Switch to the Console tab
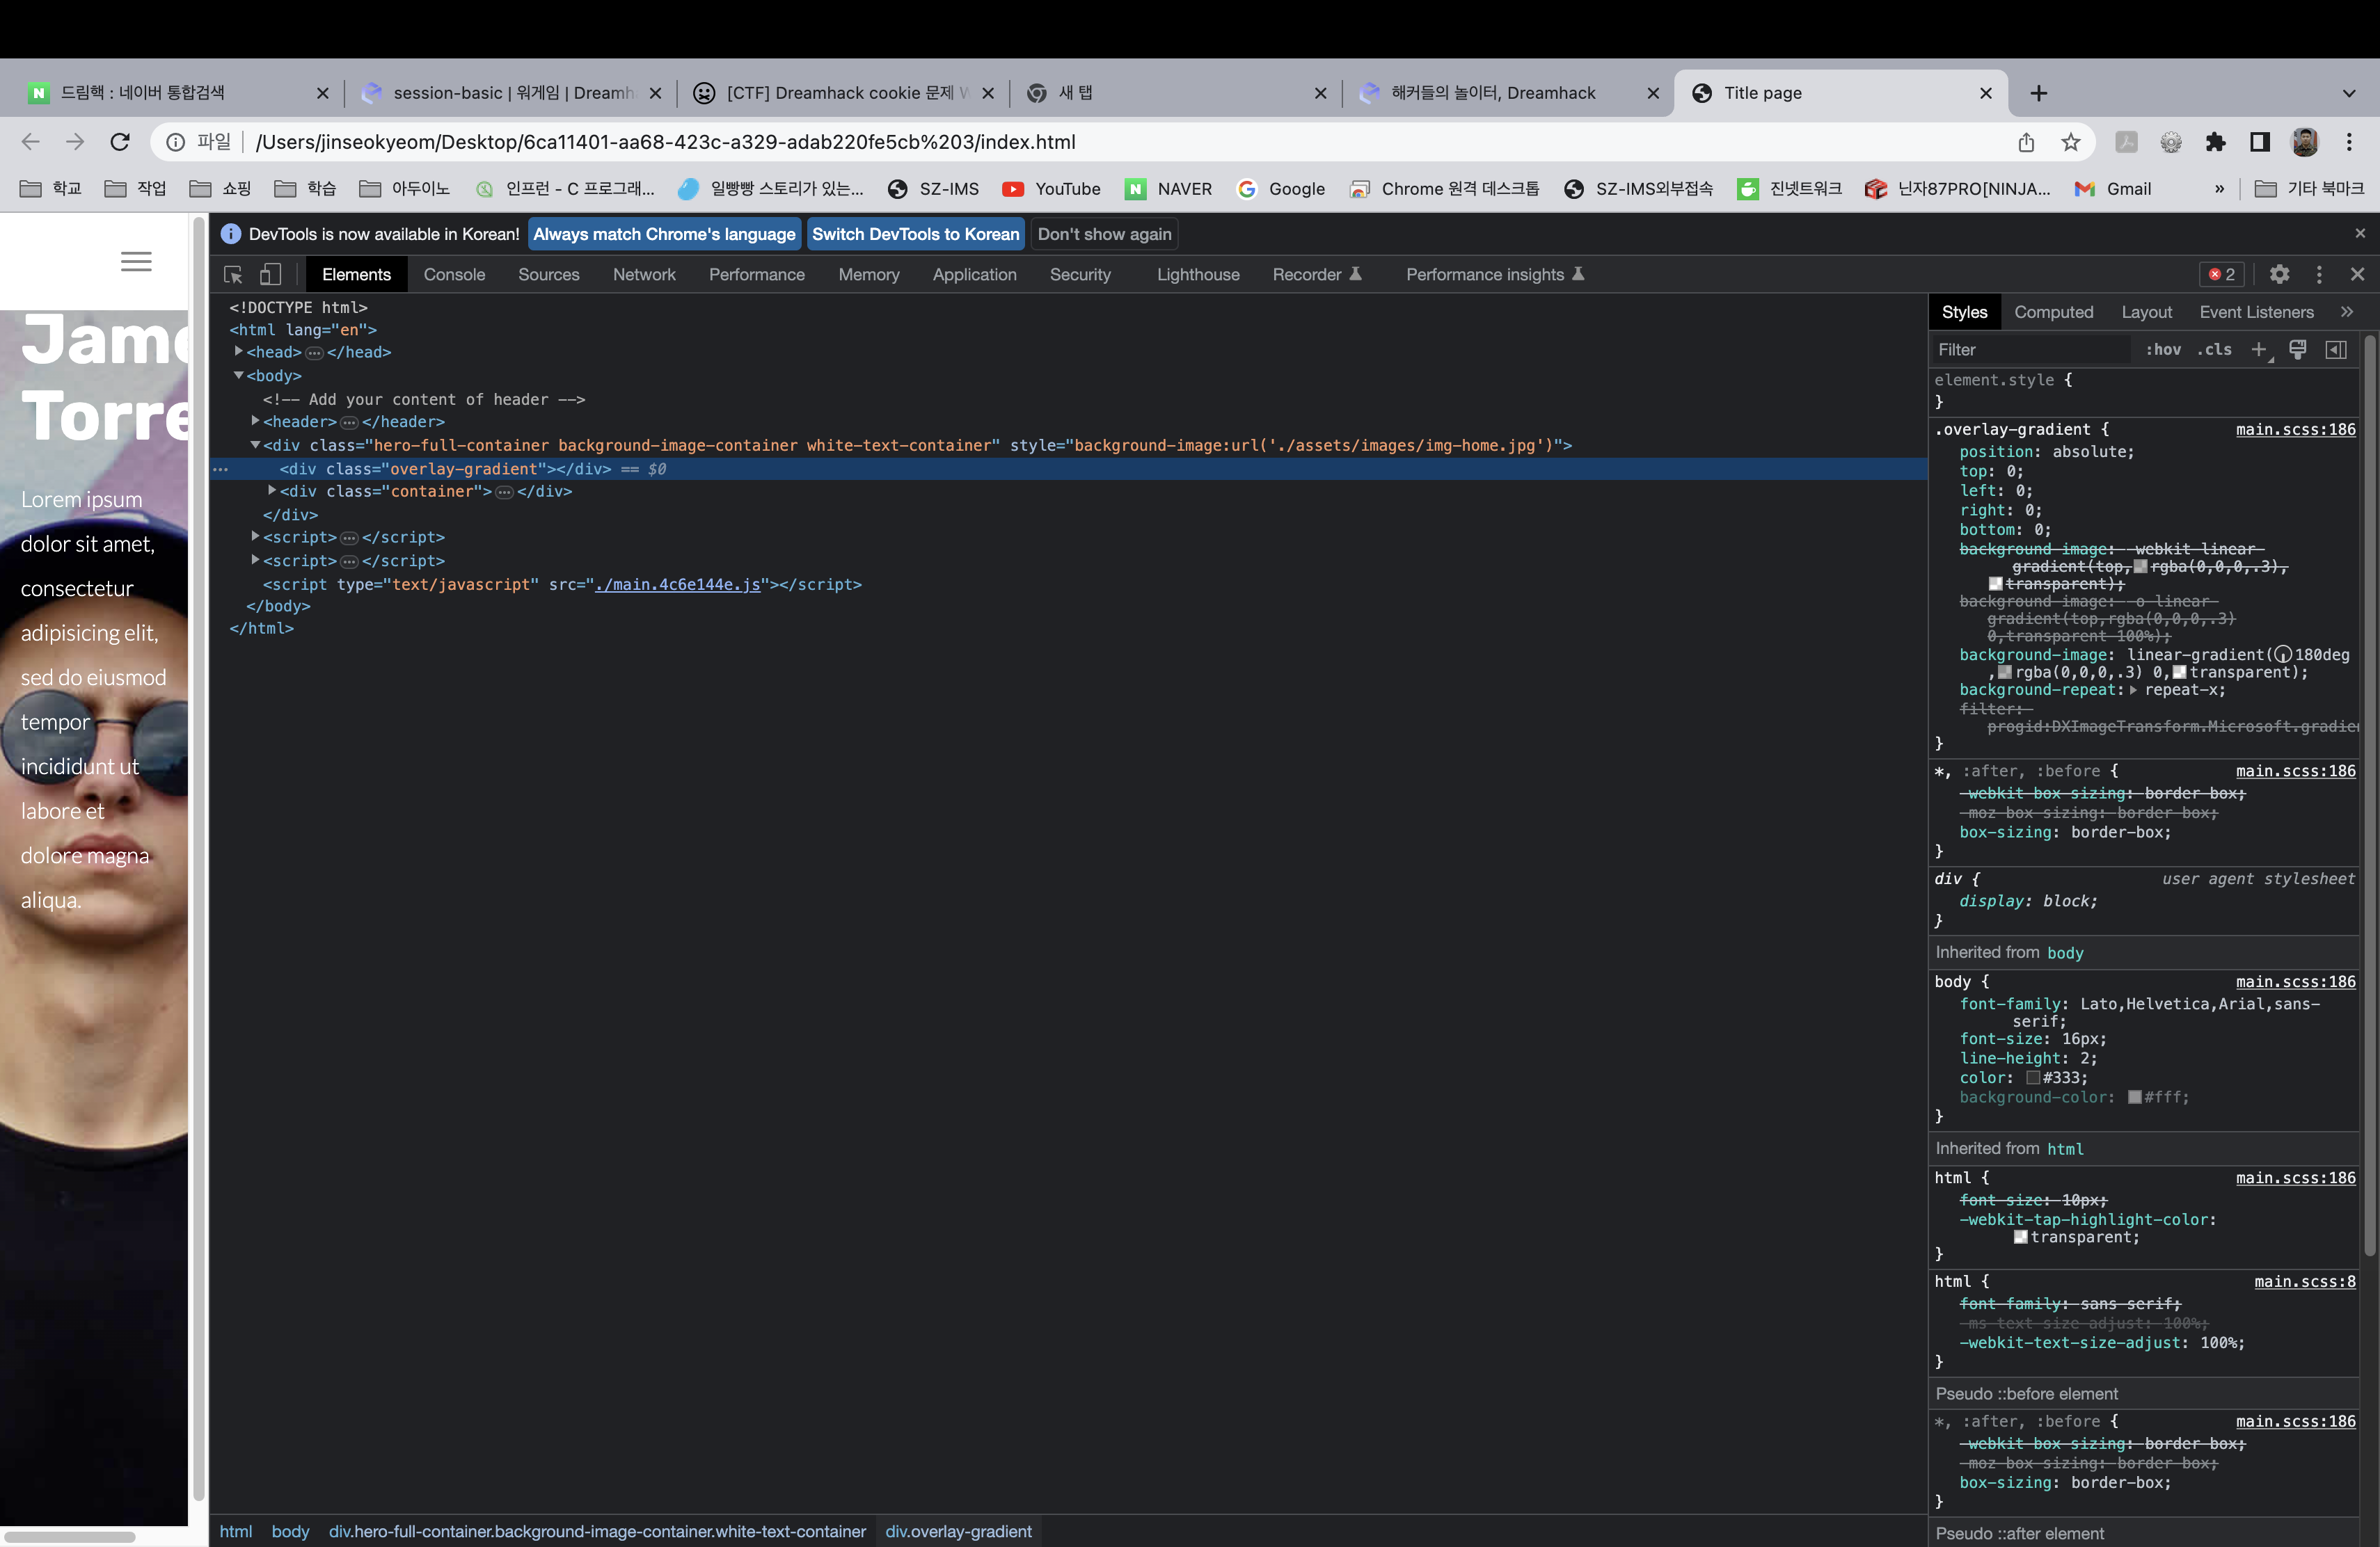Image resolution: width=2380 pixels, height=1547 pixels. [454, 274]
